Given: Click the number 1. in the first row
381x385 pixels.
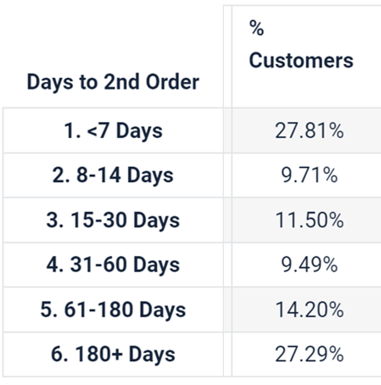Looking at the screenshot, I should 72,130.
